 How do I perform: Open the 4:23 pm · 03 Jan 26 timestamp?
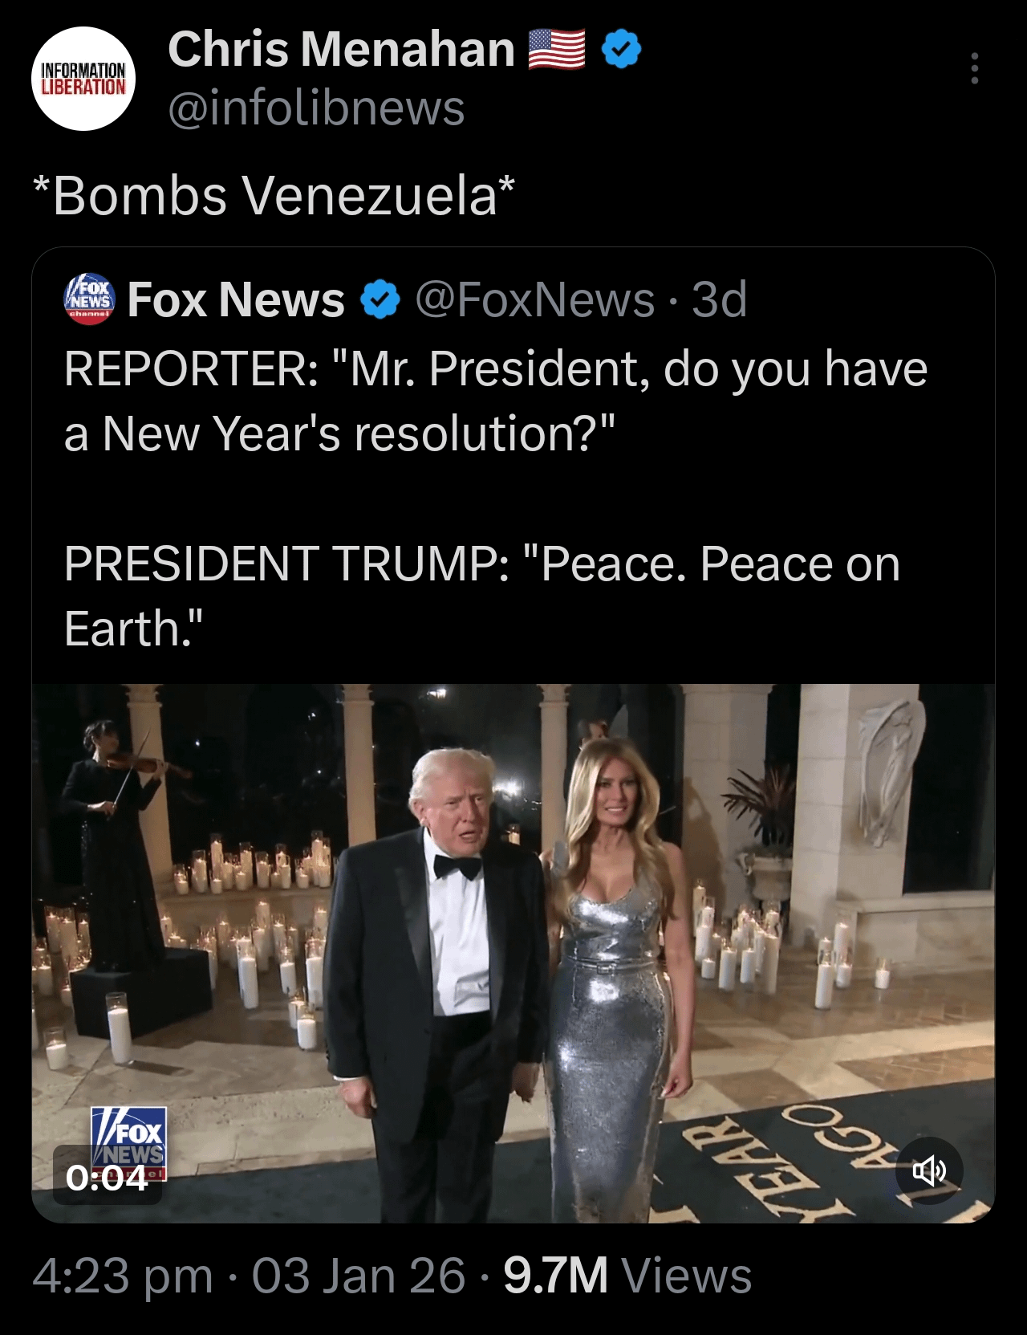pos(249,1276)
